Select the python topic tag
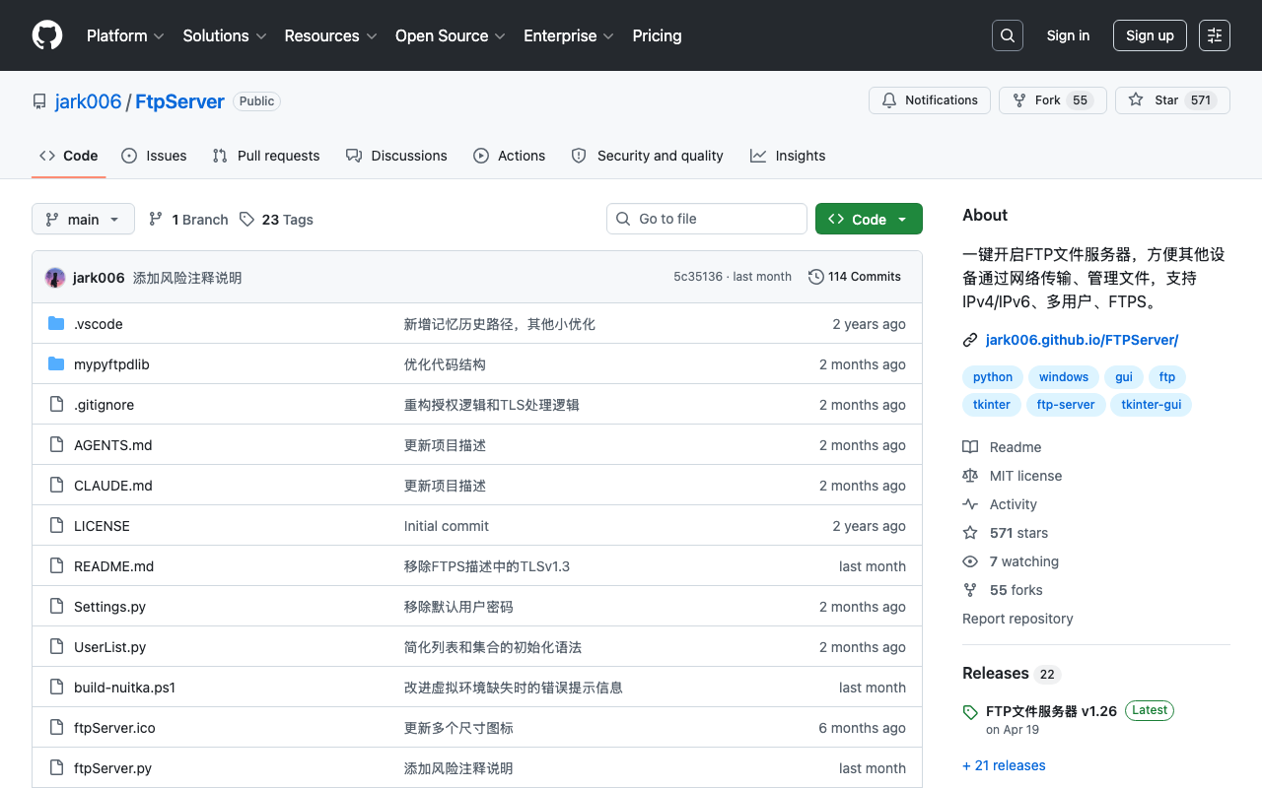 point(993,377)
